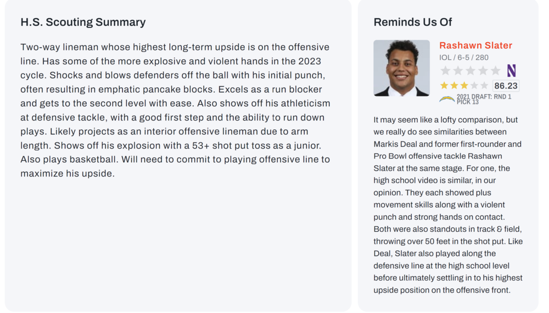Click the fifth gray star in upper row

tap(496, 71)
